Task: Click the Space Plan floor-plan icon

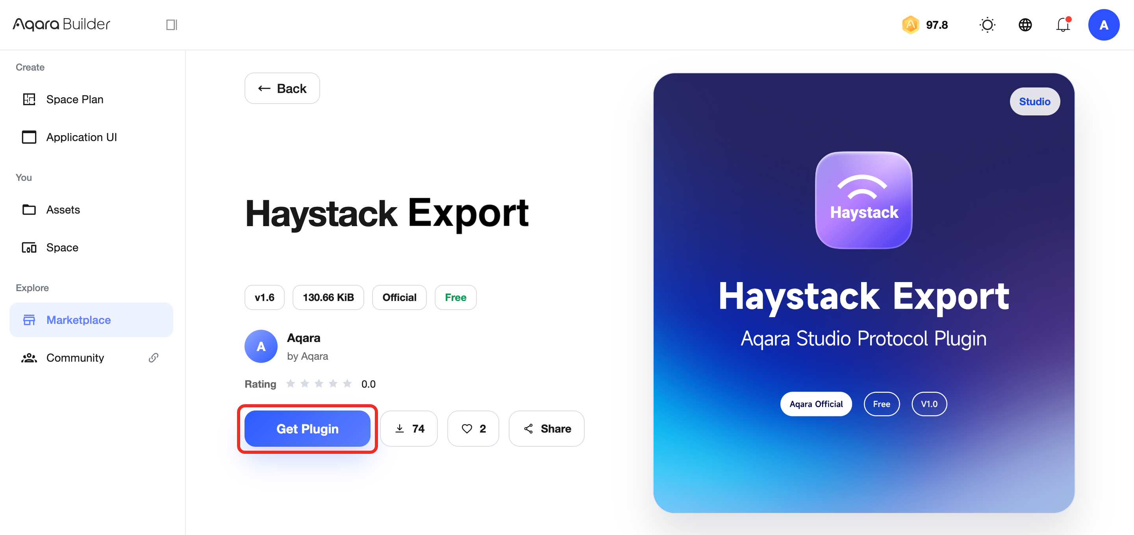Action: pyautogui.click(x=29, y=100)
